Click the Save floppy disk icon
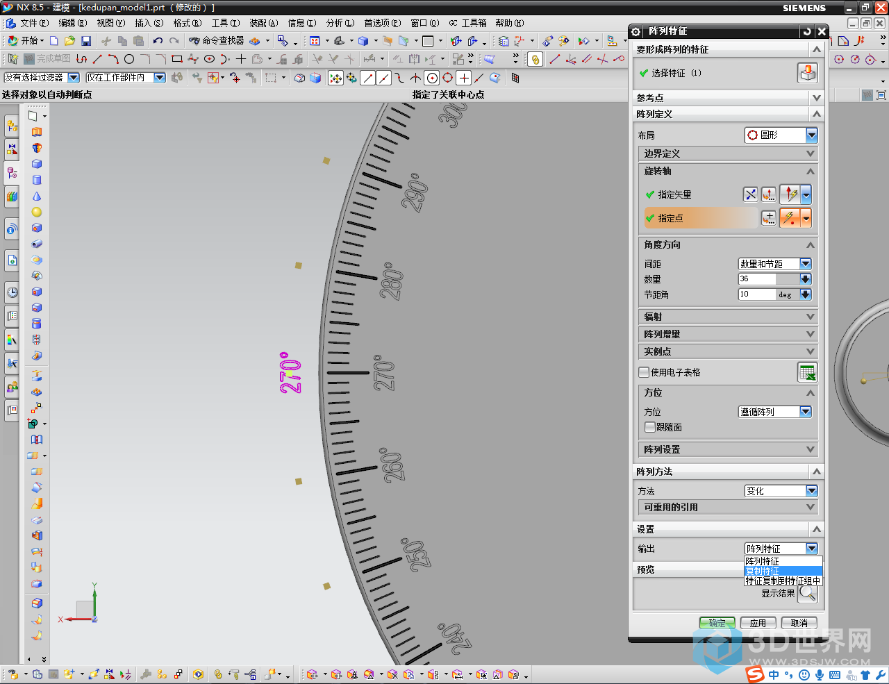Viewport: 889px width, 684px height. coord(86,41)
